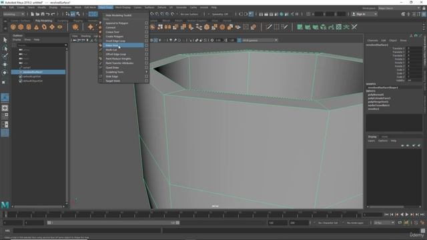Click the New Scene icon

33,14
